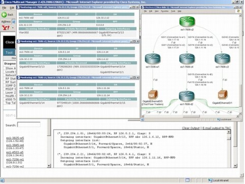The width and height of the screenshot is (245, 184).
Task: Open File menu in topology window
Action: [145, 11]
